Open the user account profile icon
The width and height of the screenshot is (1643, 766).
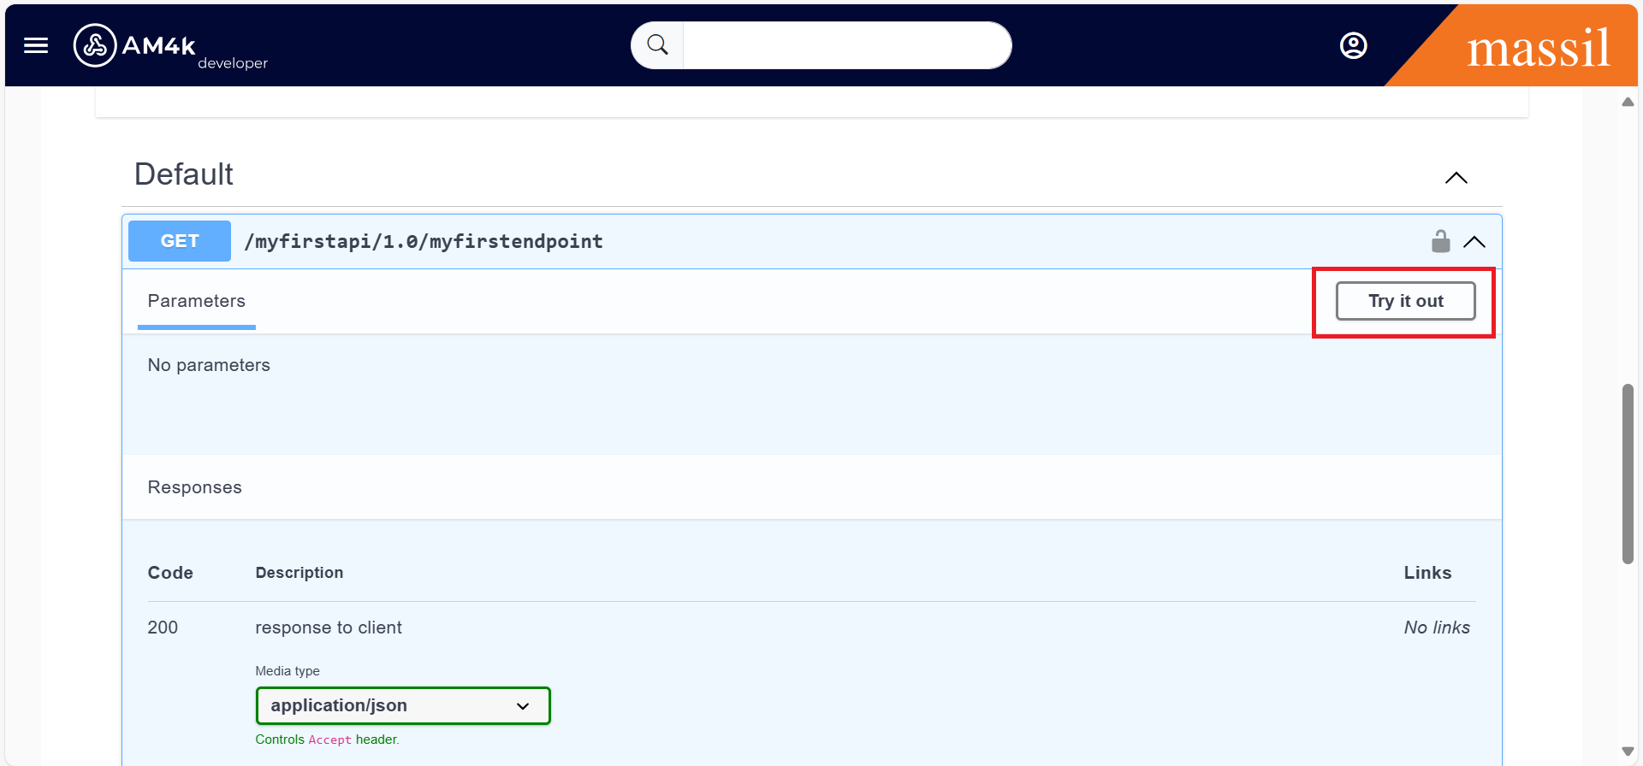(x=1353, y=45)
